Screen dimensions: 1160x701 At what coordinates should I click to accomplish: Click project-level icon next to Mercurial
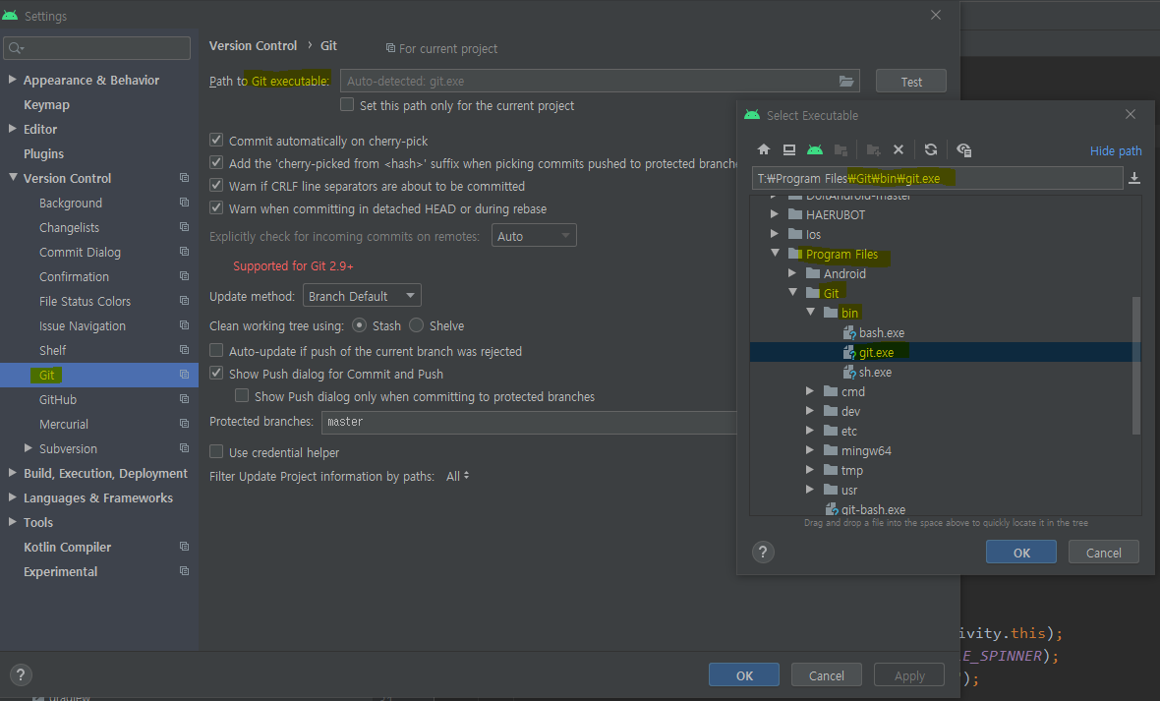tap(184, 424)
